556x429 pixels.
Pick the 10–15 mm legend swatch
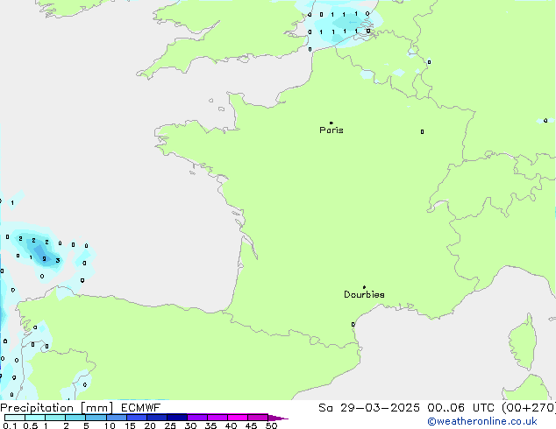(117, 418)
